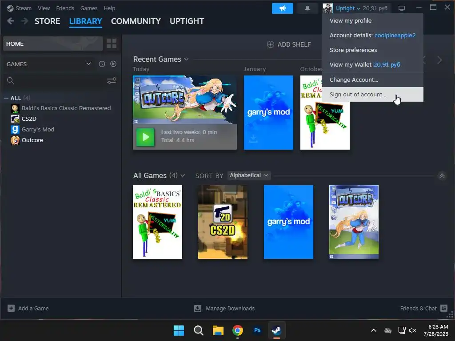Change the Alphabetical sort dropdown
Image resolution: width=455 pixels, height=341 pixels.
pyautogui.click(x=249, y=175)
